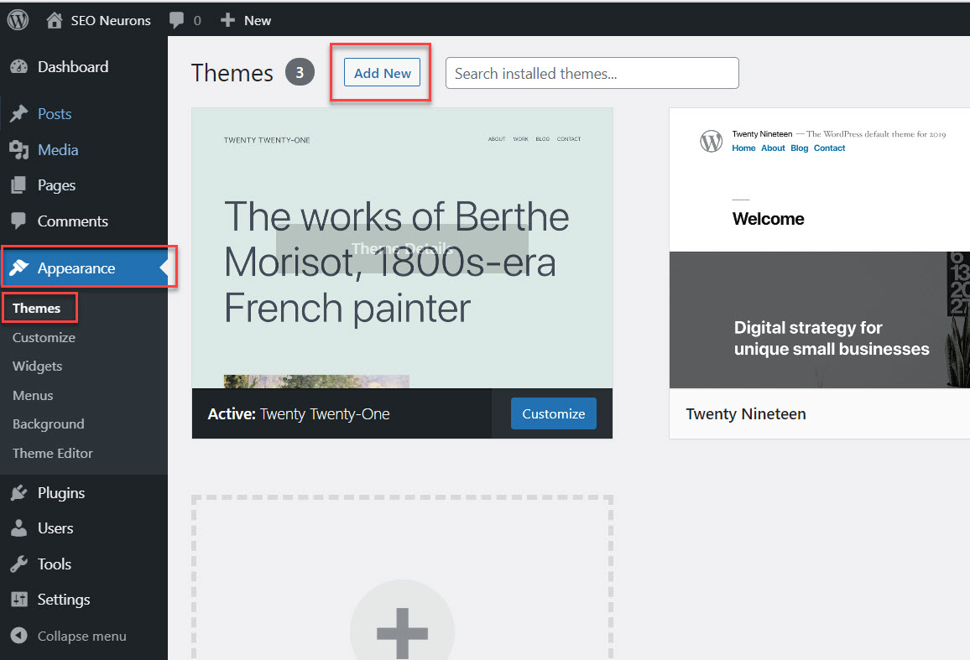Click the Dashboard gauge icon
The width and height of the screenshot is (970, 660).
click(19, 67)
